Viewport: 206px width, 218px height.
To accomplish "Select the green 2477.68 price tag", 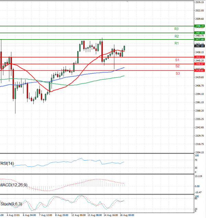I will [199, 40].
